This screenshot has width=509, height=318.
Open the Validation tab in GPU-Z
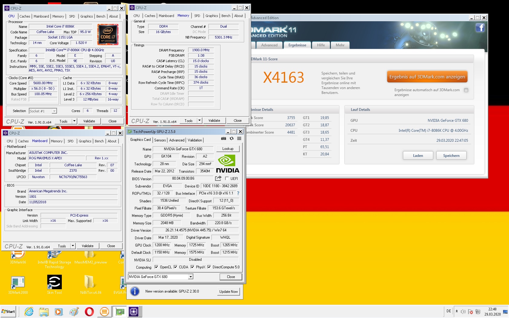pos(195,140)
